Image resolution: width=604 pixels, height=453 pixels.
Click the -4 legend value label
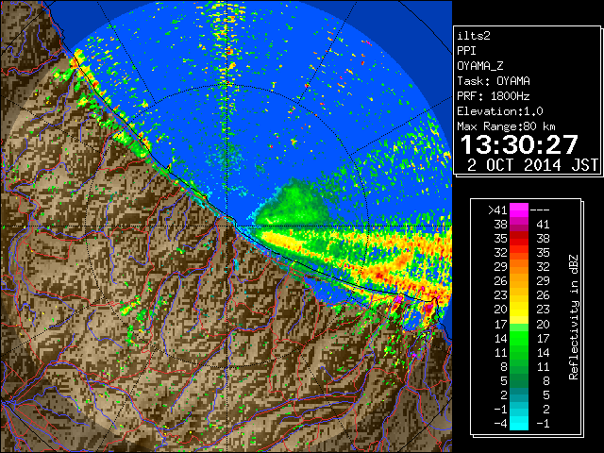(x=500, y=424)
